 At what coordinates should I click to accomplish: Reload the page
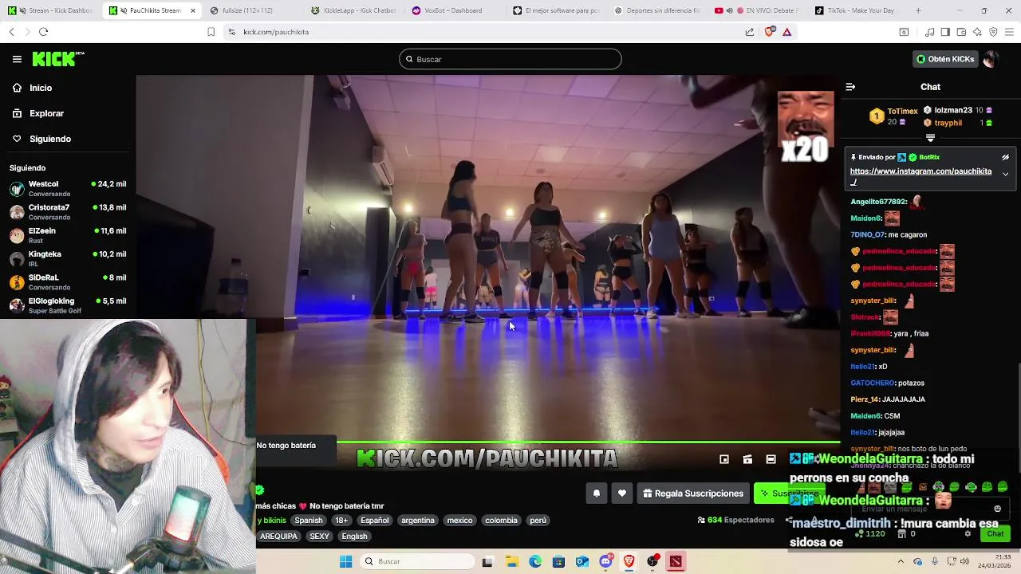pyautogui.click(x=43, y=32)
